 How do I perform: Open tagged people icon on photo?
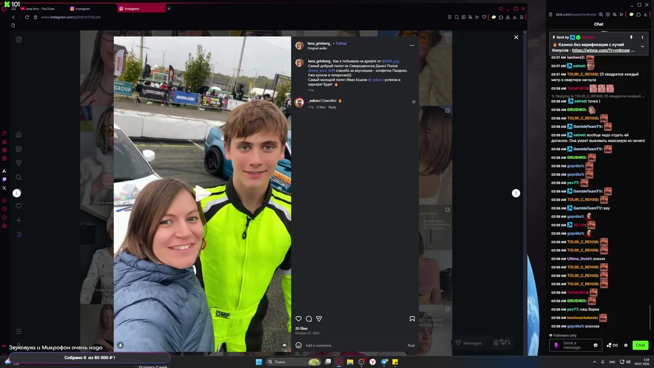[x=121, y=345]
